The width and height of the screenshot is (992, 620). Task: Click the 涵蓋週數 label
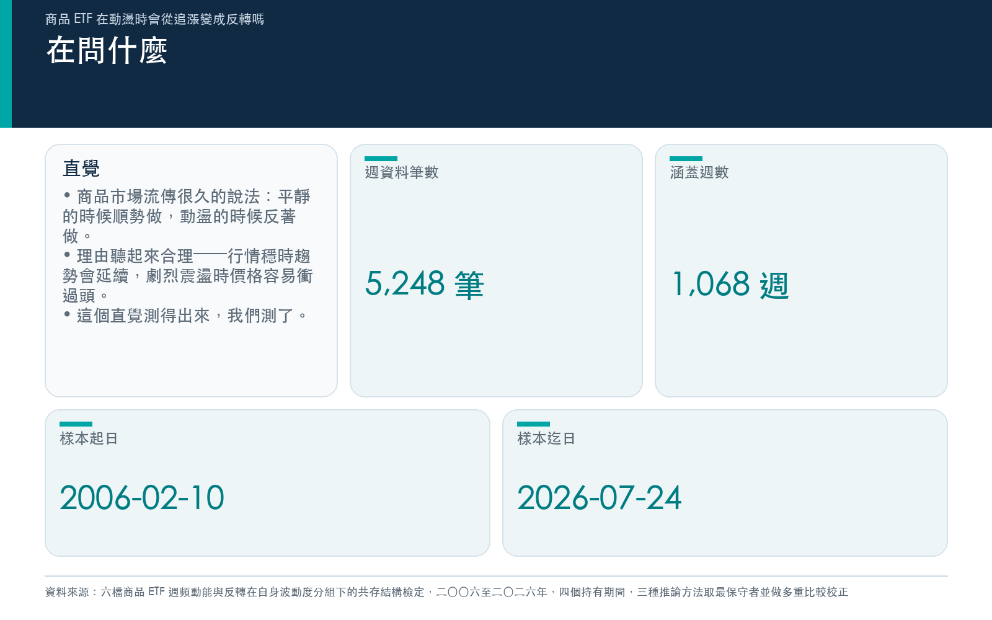(699, 172)
